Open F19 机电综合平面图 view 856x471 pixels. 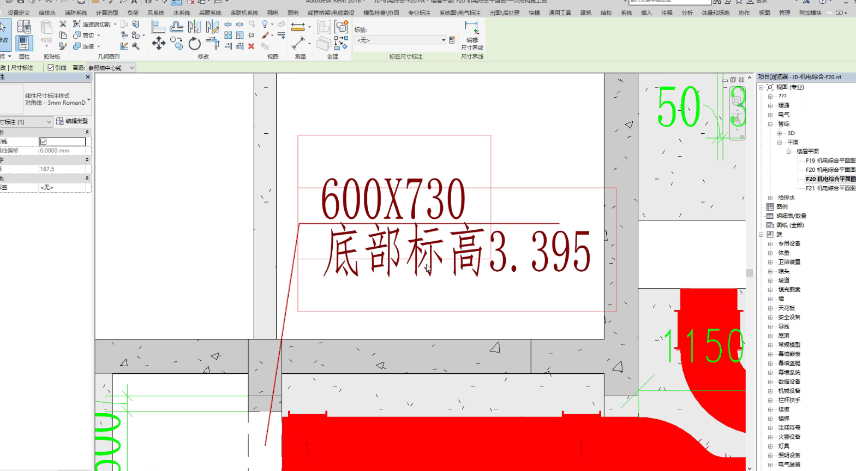click(x=830, y=160)
